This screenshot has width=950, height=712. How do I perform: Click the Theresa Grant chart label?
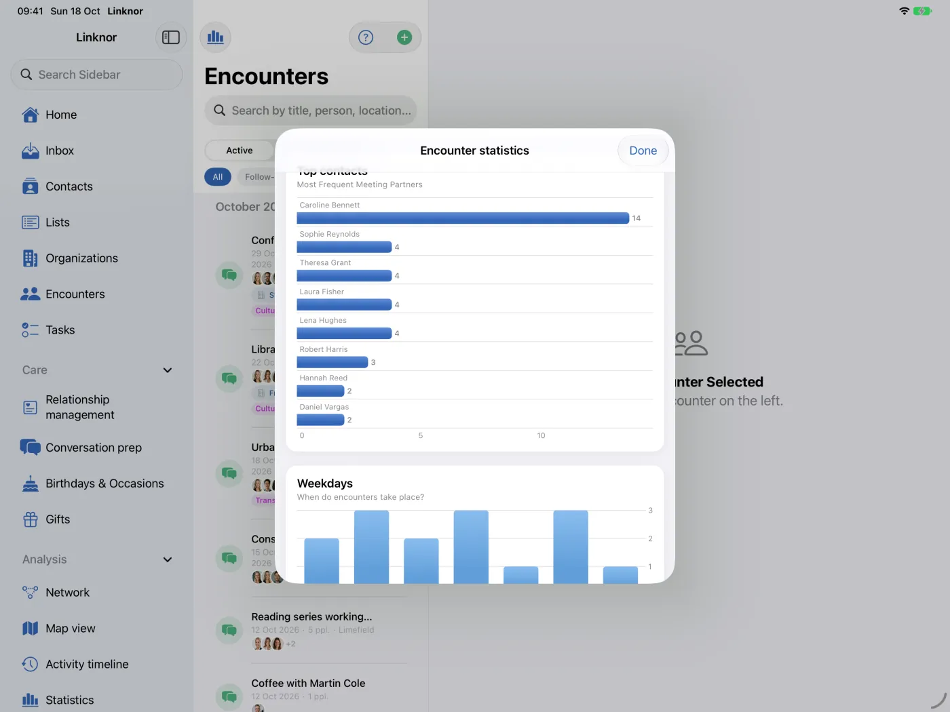point(326,263)
